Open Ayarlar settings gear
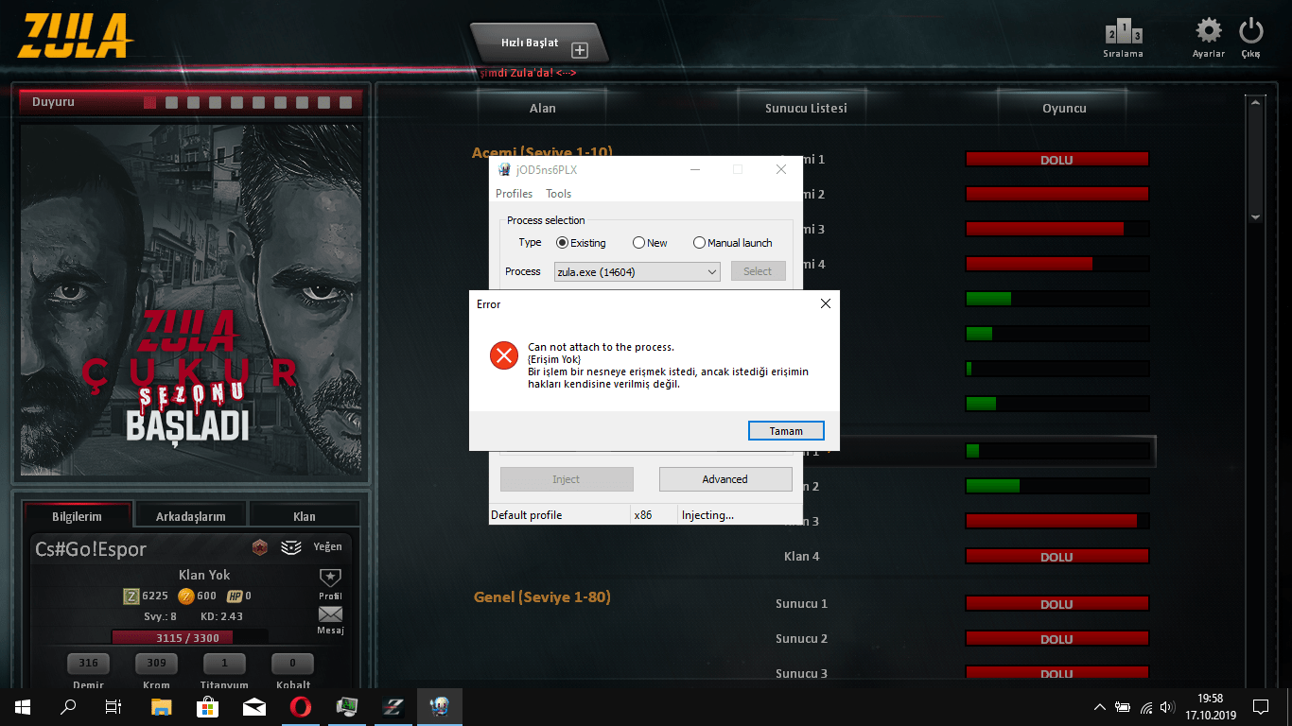The width and height of the screenshot is (1292, 726). click(1208, 30)
